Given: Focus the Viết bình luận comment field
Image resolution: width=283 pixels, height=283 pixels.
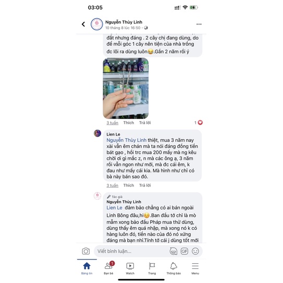Looking at the screenshot, I should point(132,251).
